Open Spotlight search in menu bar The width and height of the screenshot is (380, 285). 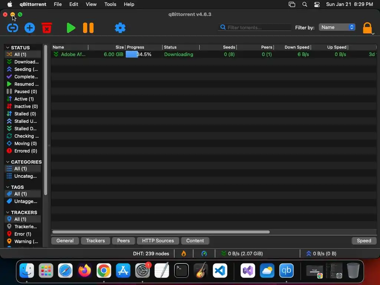click(x=305, y=4)
